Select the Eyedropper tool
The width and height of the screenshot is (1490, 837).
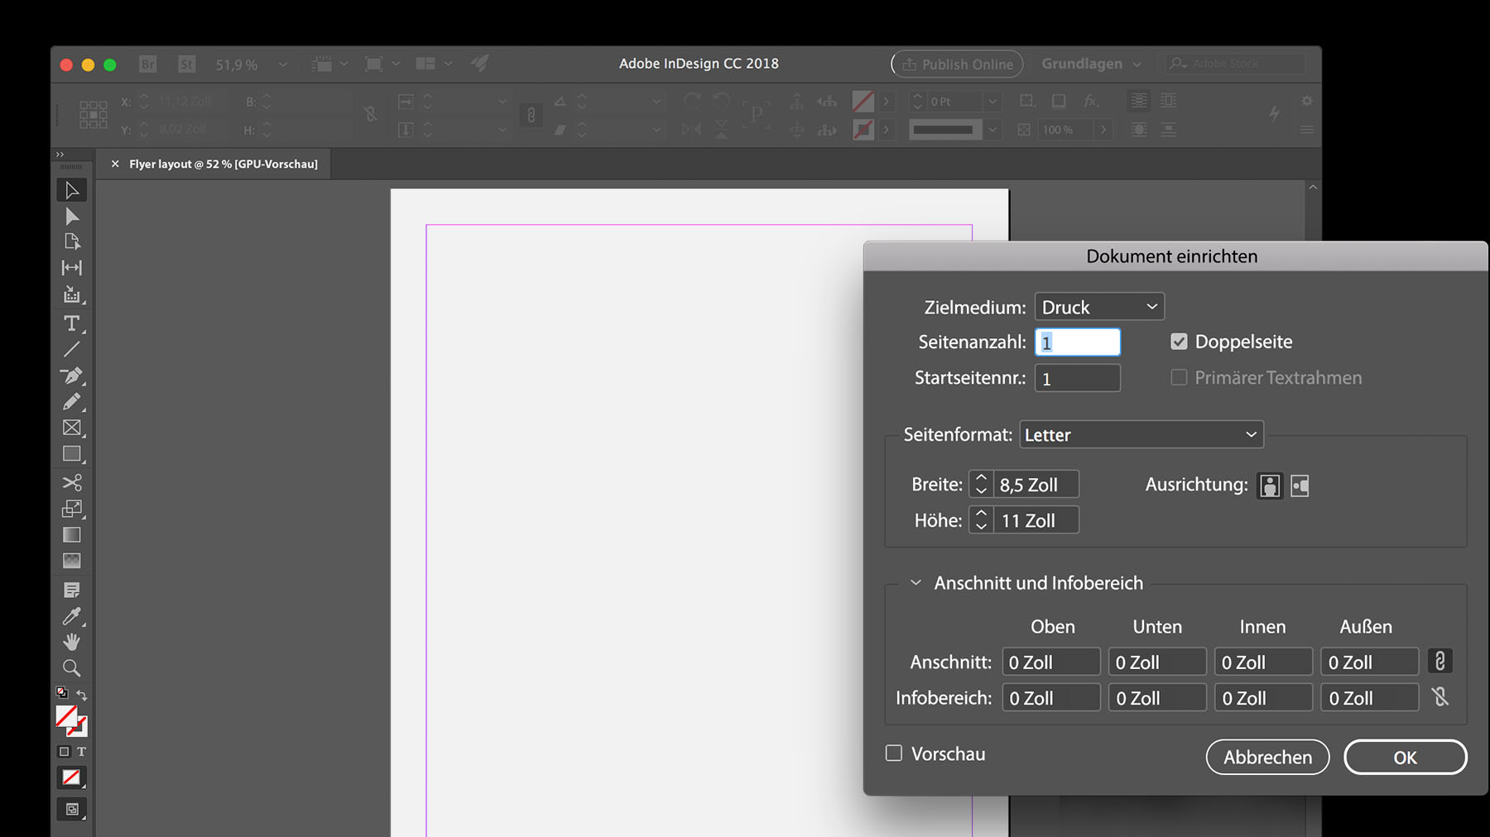tap(72, 616)
